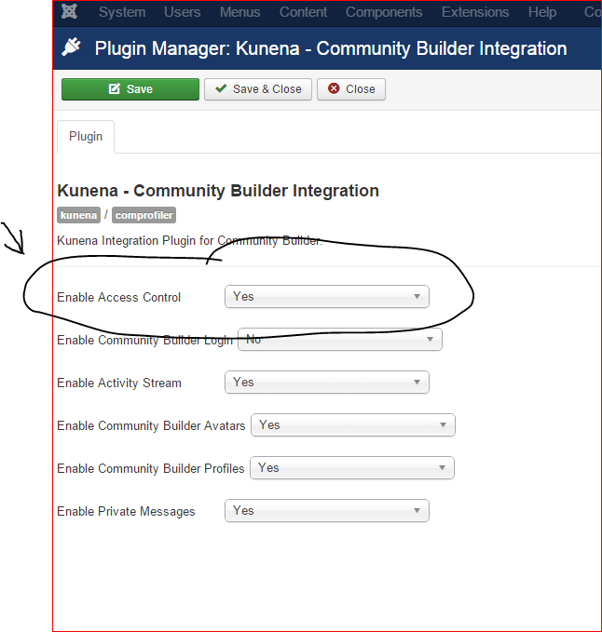Open Enable Community Builder Profiles dropdown
Screen dimensions: 602x632
point(352,467)
